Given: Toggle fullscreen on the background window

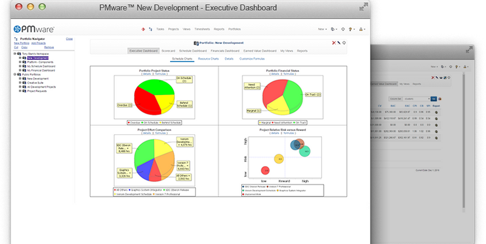Looking at the screenshot, I should 470,50.
